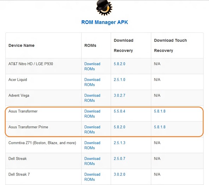Download recovery 5.5.0.4 for Asus Transformer
This screenshot has width=209, height=185.
[x=119, y=111]
